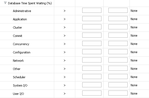Click the first threshold field for Configuration
The height and width of the screenshot is (98, 149).
92,52
